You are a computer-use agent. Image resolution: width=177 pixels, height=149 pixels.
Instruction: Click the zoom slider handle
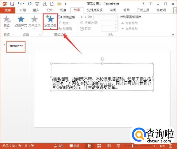[x=132, y=146]
